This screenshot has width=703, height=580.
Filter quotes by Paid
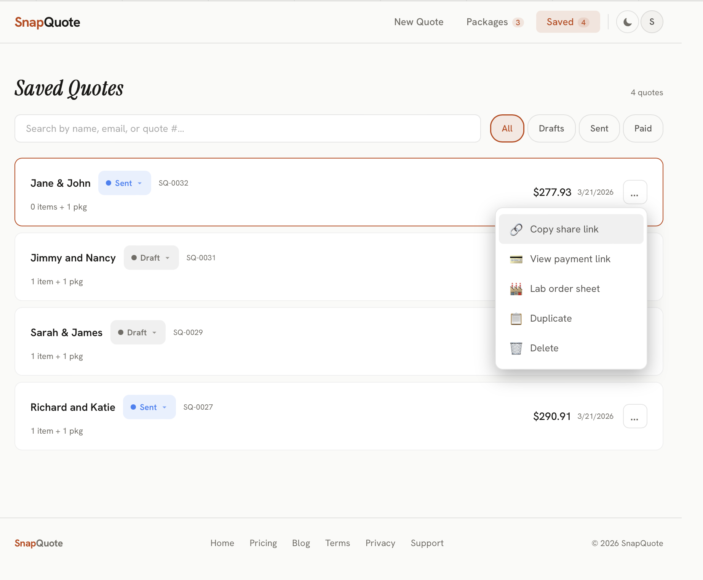coord(643,128)
